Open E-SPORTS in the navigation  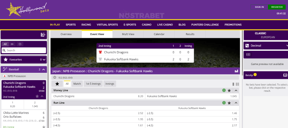130,25
